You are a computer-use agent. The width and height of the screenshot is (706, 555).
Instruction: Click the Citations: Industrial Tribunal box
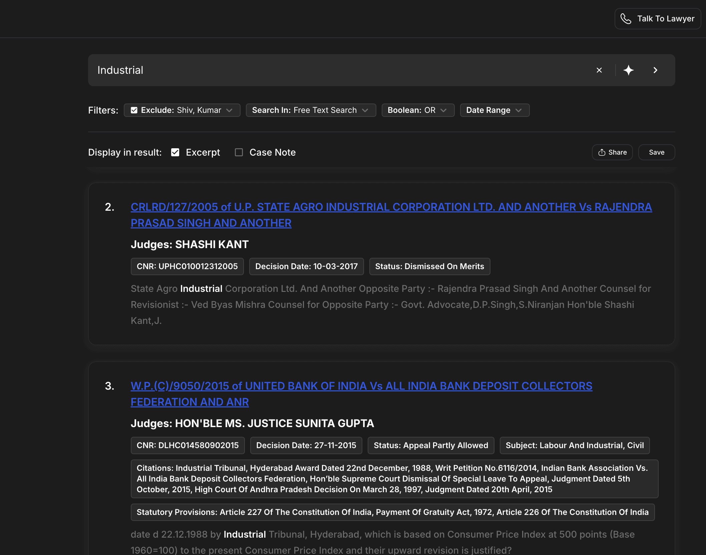point(394,479)
